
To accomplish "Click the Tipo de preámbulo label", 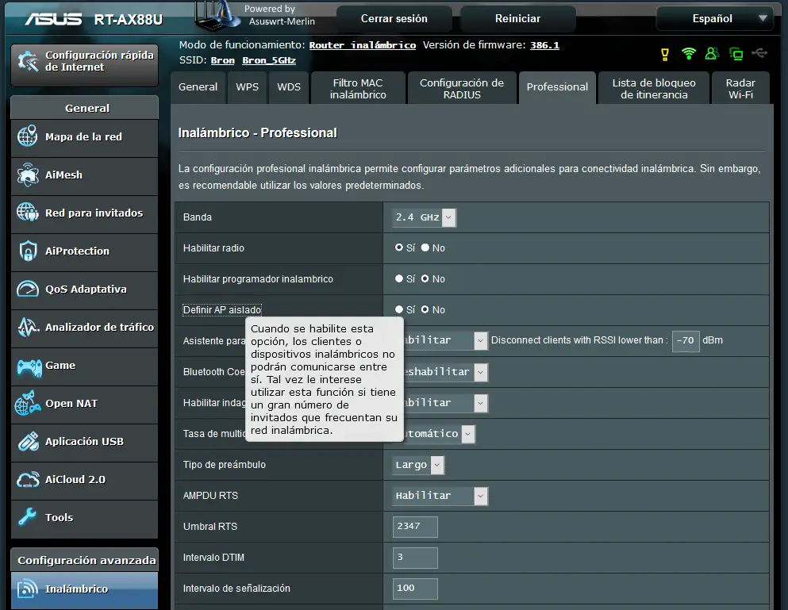I will [224, 465].
